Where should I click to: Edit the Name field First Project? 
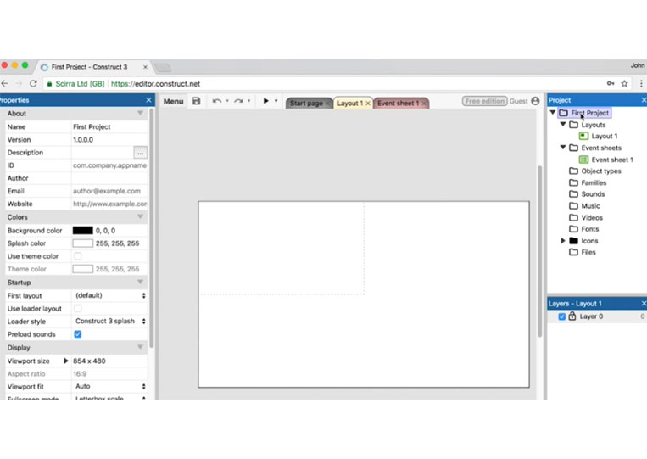pyautogui.click(x=109, y=126)
